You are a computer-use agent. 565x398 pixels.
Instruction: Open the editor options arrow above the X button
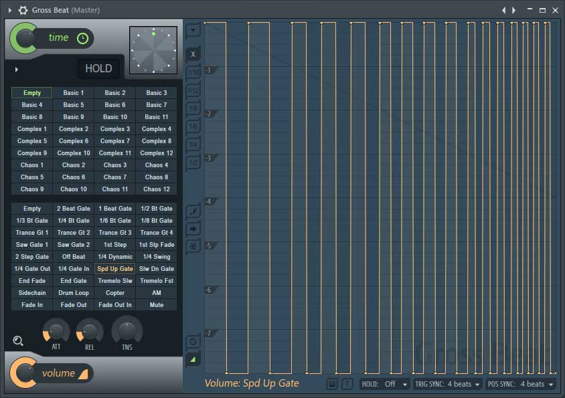[x=193, y=29]
